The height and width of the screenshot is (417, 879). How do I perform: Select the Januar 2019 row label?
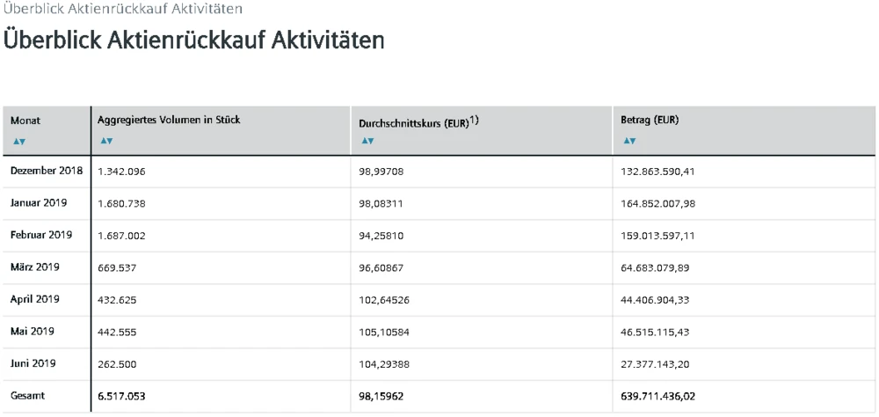click(40, 202)
